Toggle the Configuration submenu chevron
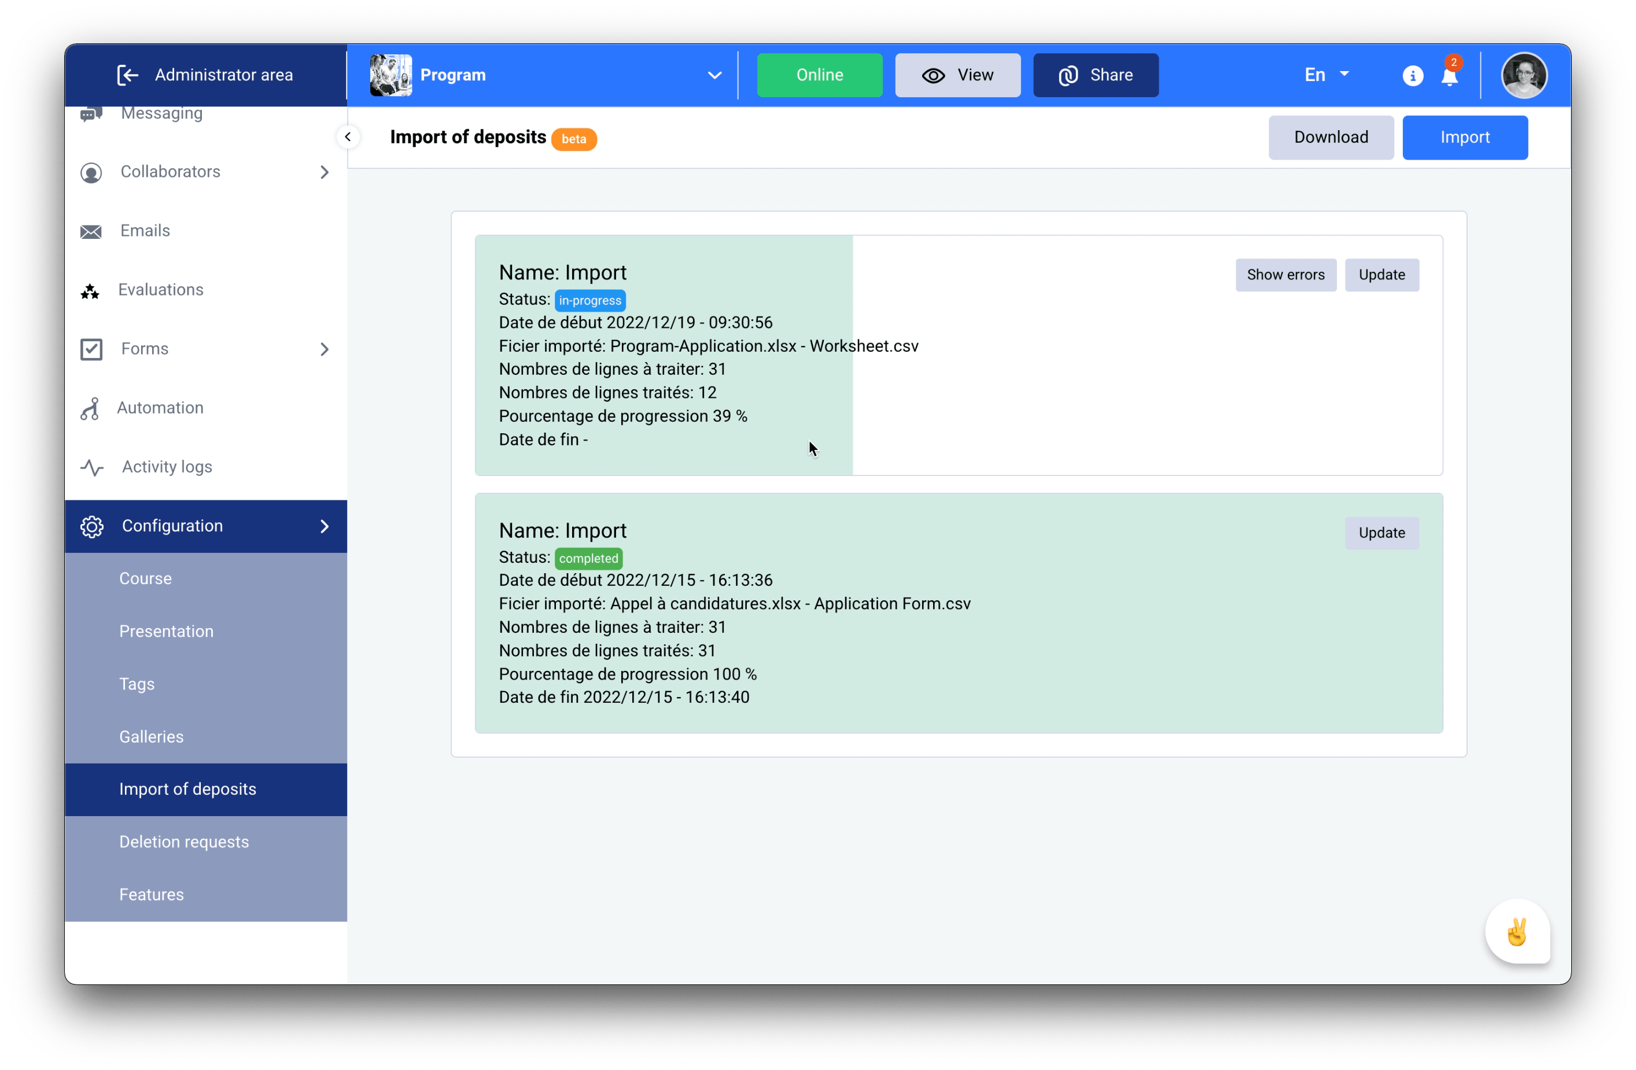 (325, 526)
